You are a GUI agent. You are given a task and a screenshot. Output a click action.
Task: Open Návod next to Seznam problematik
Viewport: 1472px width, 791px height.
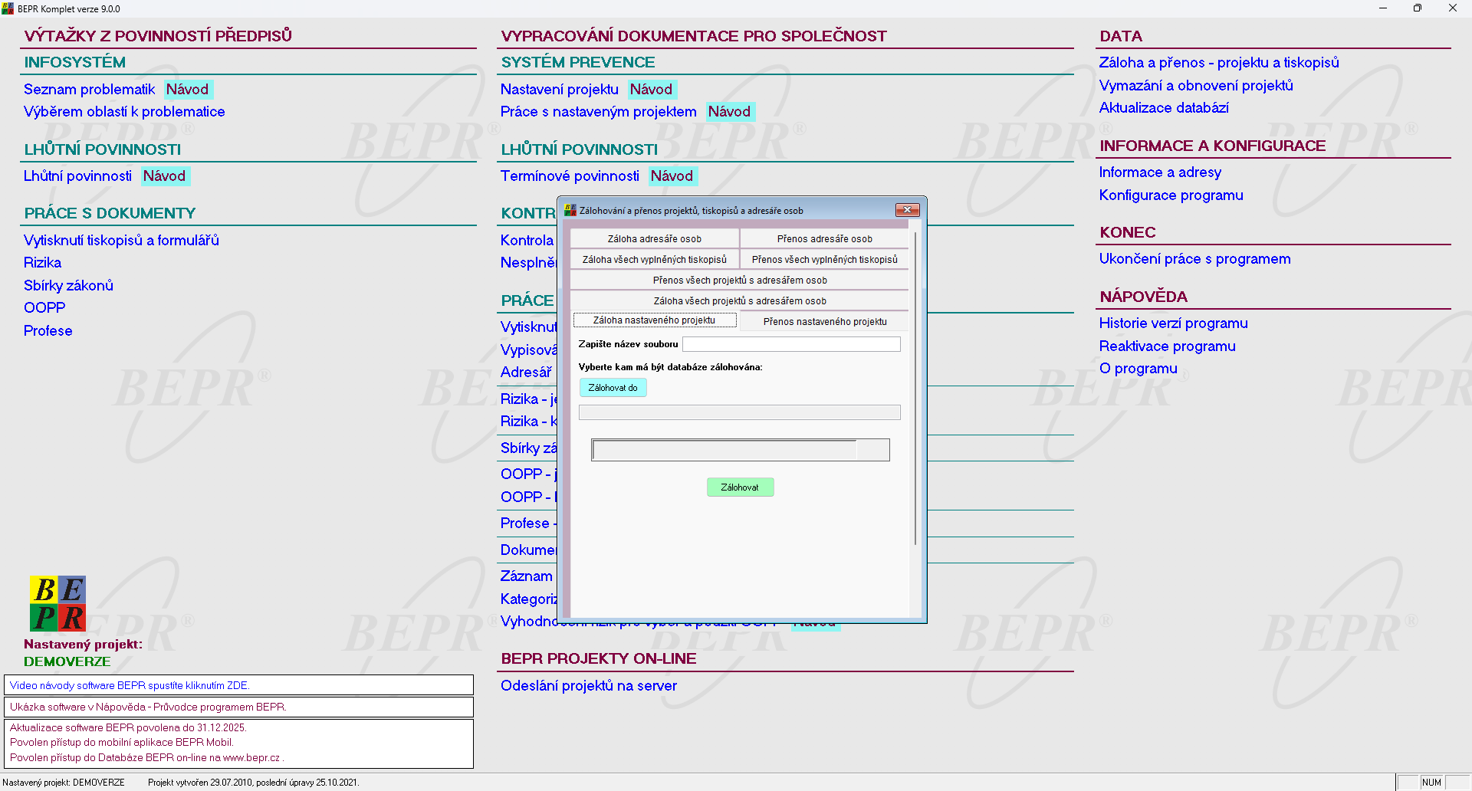click(187, 90)
